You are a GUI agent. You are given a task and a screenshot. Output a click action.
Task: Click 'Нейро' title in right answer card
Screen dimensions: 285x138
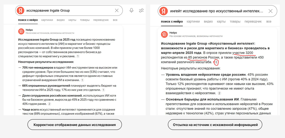tap(173, 33)
